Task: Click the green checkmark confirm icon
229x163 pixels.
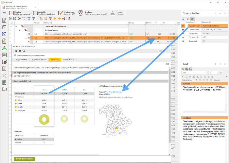Action: (x=10, y=19)
